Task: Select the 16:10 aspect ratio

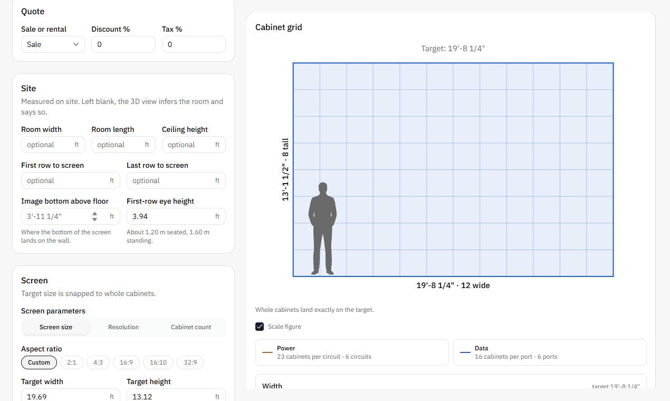Action: [x=158, y=362]
